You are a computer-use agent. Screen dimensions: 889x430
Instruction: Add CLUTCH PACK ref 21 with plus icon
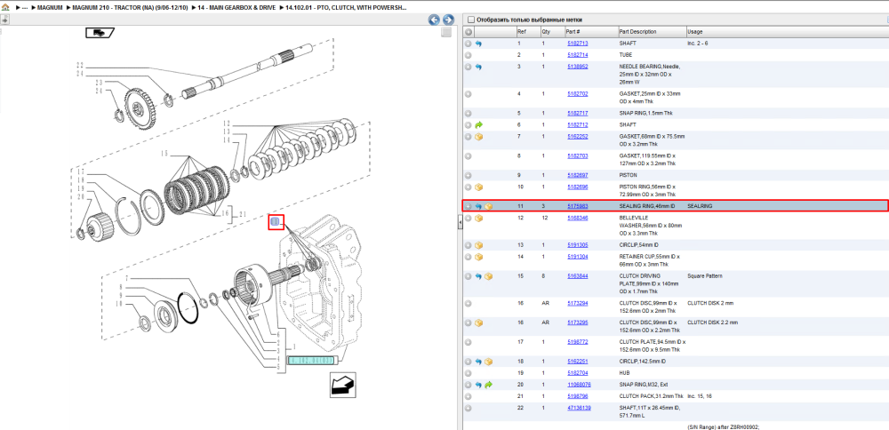(469, 396)
